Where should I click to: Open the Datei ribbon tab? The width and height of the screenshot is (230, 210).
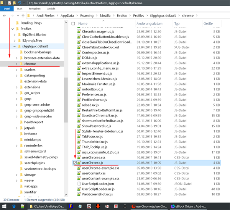[x=7, y=8]
